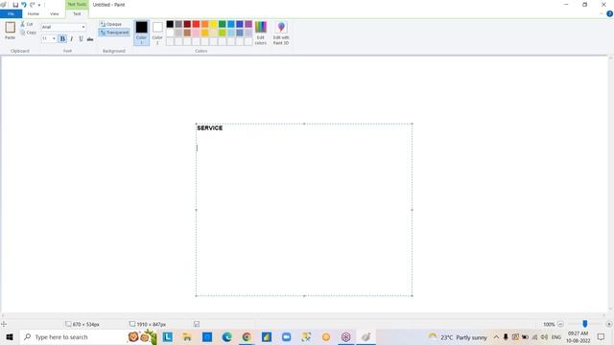The height and width of the screenshot is (345, 614).
Task: Pick the black color swatch
Action: 170,24
